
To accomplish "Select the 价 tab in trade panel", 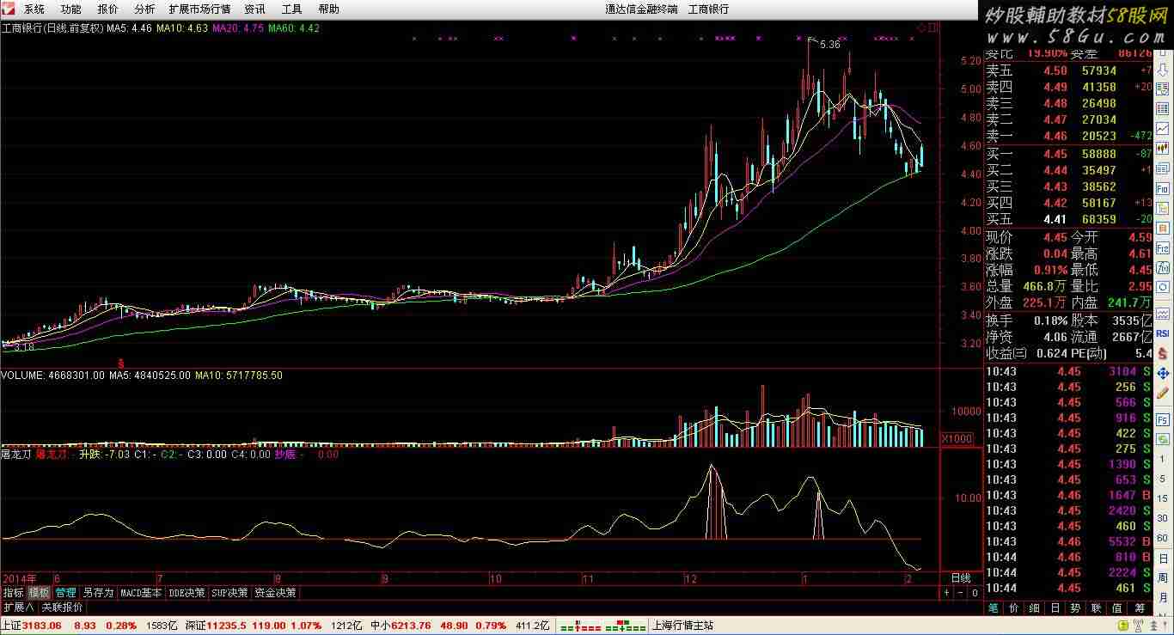I will [1013, 608].
